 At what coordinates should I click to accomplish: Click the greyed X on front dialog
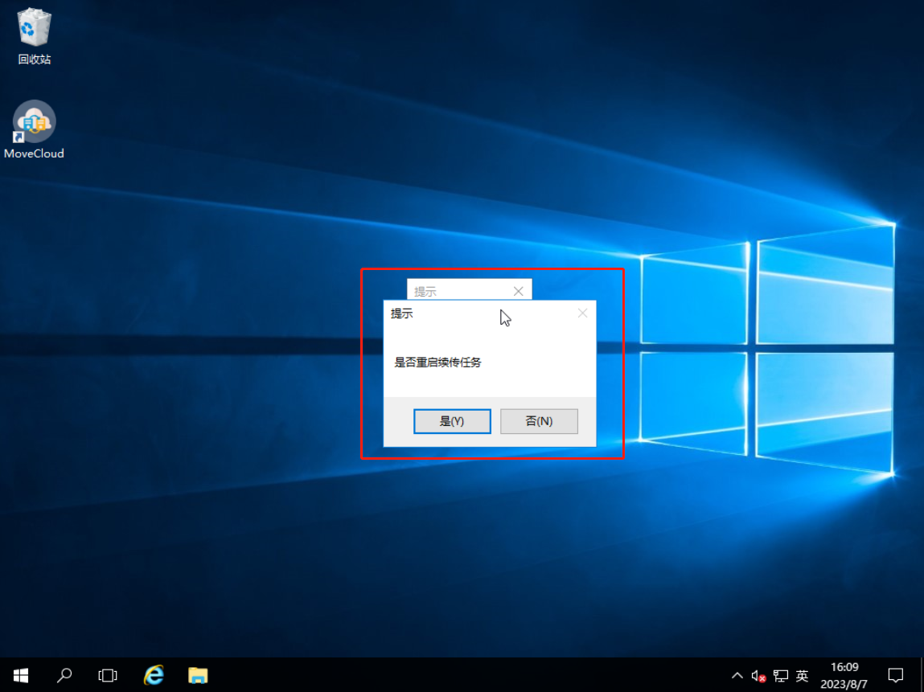pos(582,313)
